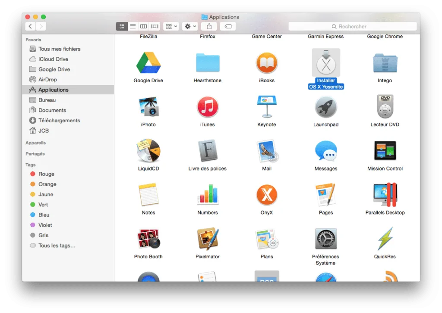
Task: Click the back navigation arrow
Action: point(30,26)
